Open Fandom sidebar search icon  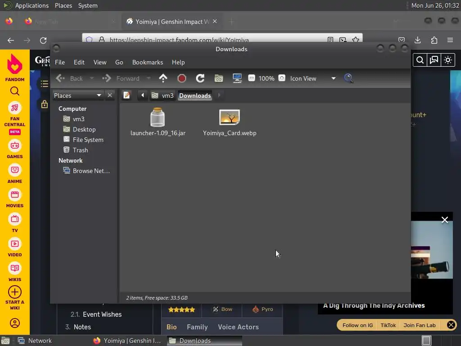[x=15, y=91]
